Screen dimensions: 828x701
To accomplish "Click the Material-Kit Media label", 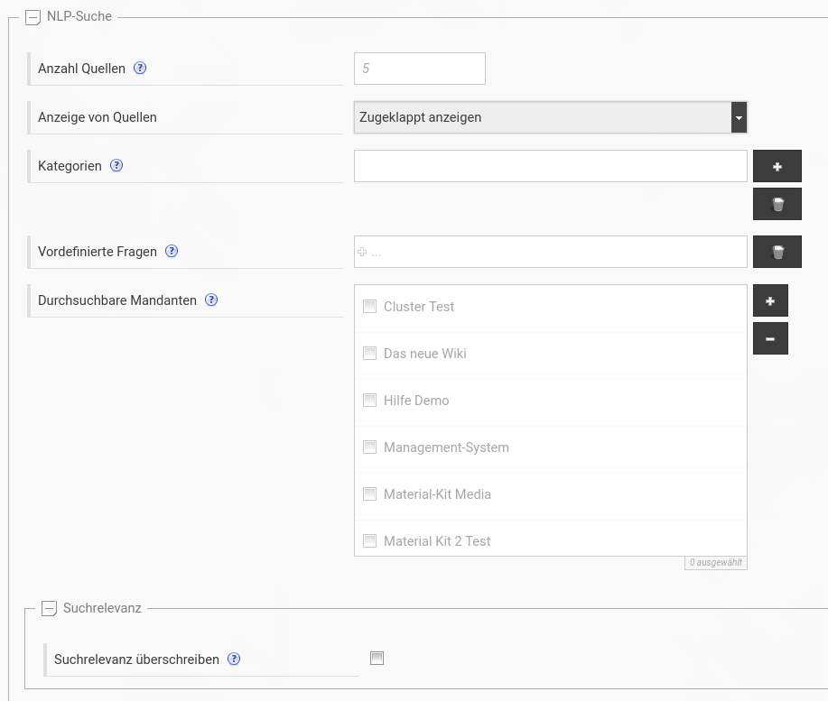I will pyautogui.click(x=437, y=494).
